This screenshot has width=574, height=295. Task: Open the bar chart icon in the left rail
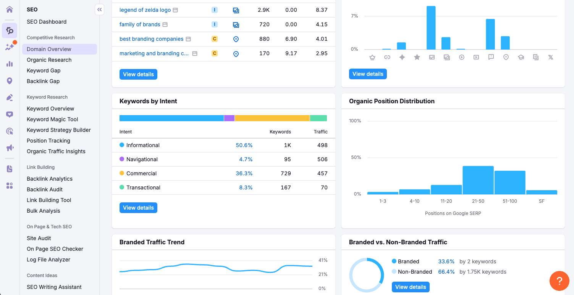tap(10, 64)
